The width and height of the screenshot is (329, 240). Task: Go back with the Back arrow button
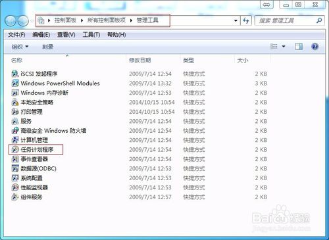click(11, 21)
